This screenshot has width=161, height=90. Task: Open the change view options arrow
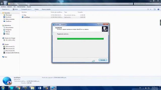click(151, 9)
